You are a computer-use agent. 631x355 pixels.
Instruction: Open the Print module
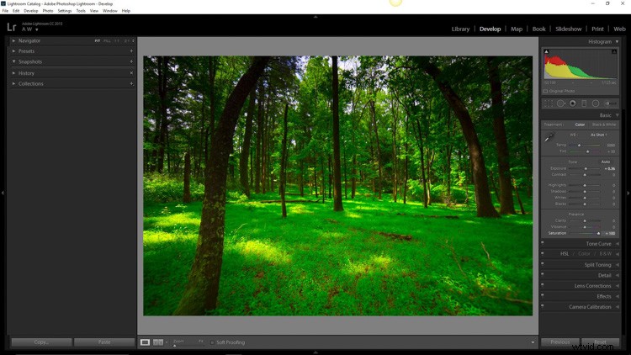point(597,29)
